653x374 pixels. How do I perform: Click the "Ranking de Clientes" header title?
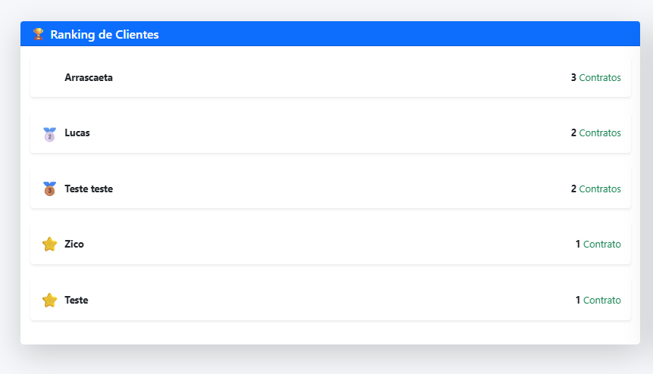point(105,35)
